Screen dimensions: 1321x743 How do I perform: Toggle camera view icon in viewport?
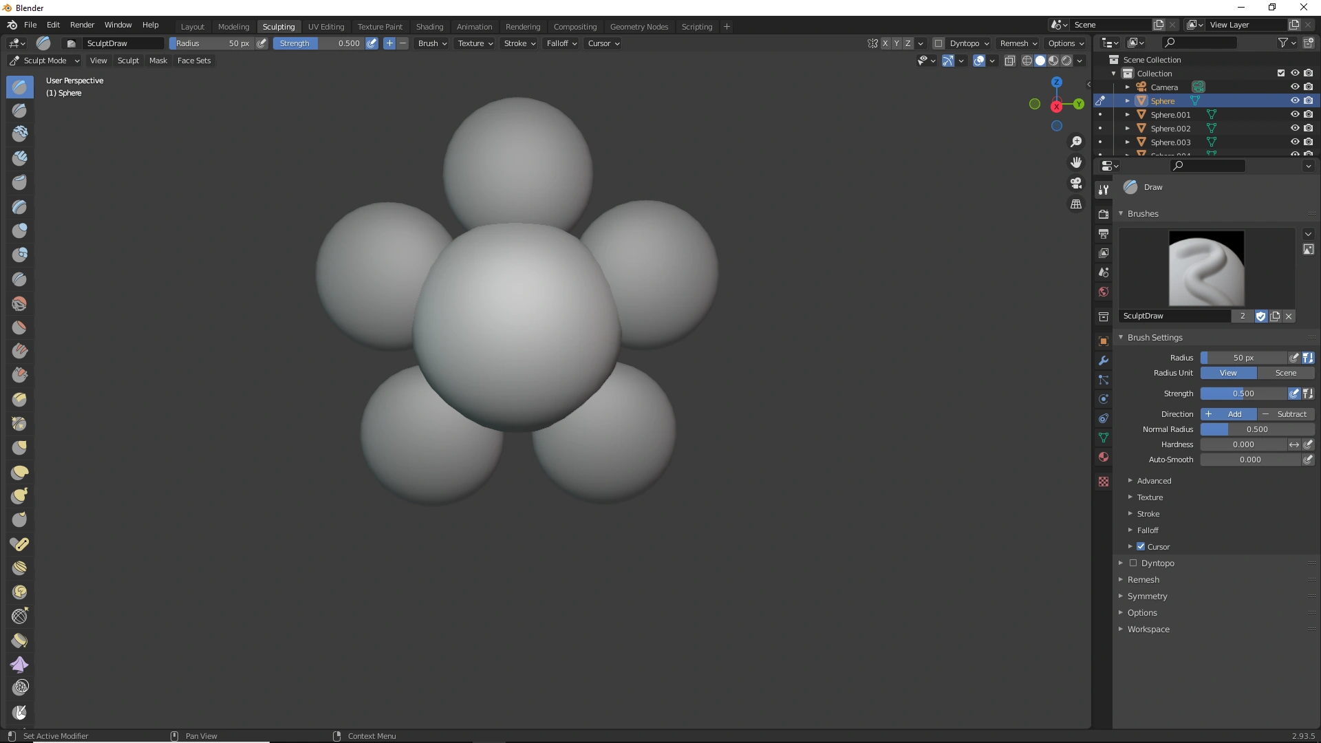[1076, 183]
